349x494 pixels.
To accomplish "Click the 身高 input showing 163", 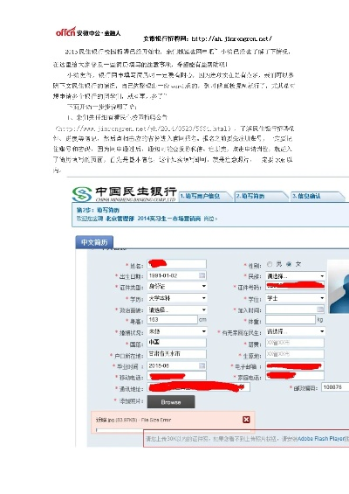I will [172, 320].
